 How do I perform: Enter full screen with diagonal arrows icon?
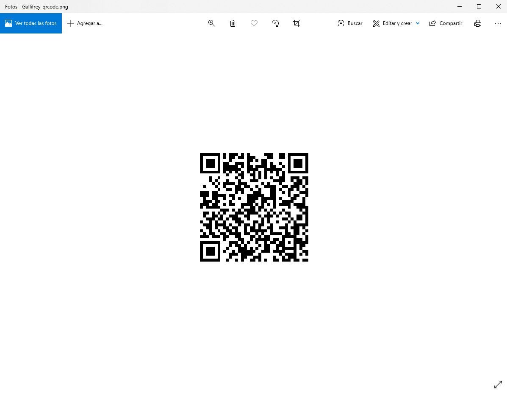pyautogui.click(x=498, y=384)
